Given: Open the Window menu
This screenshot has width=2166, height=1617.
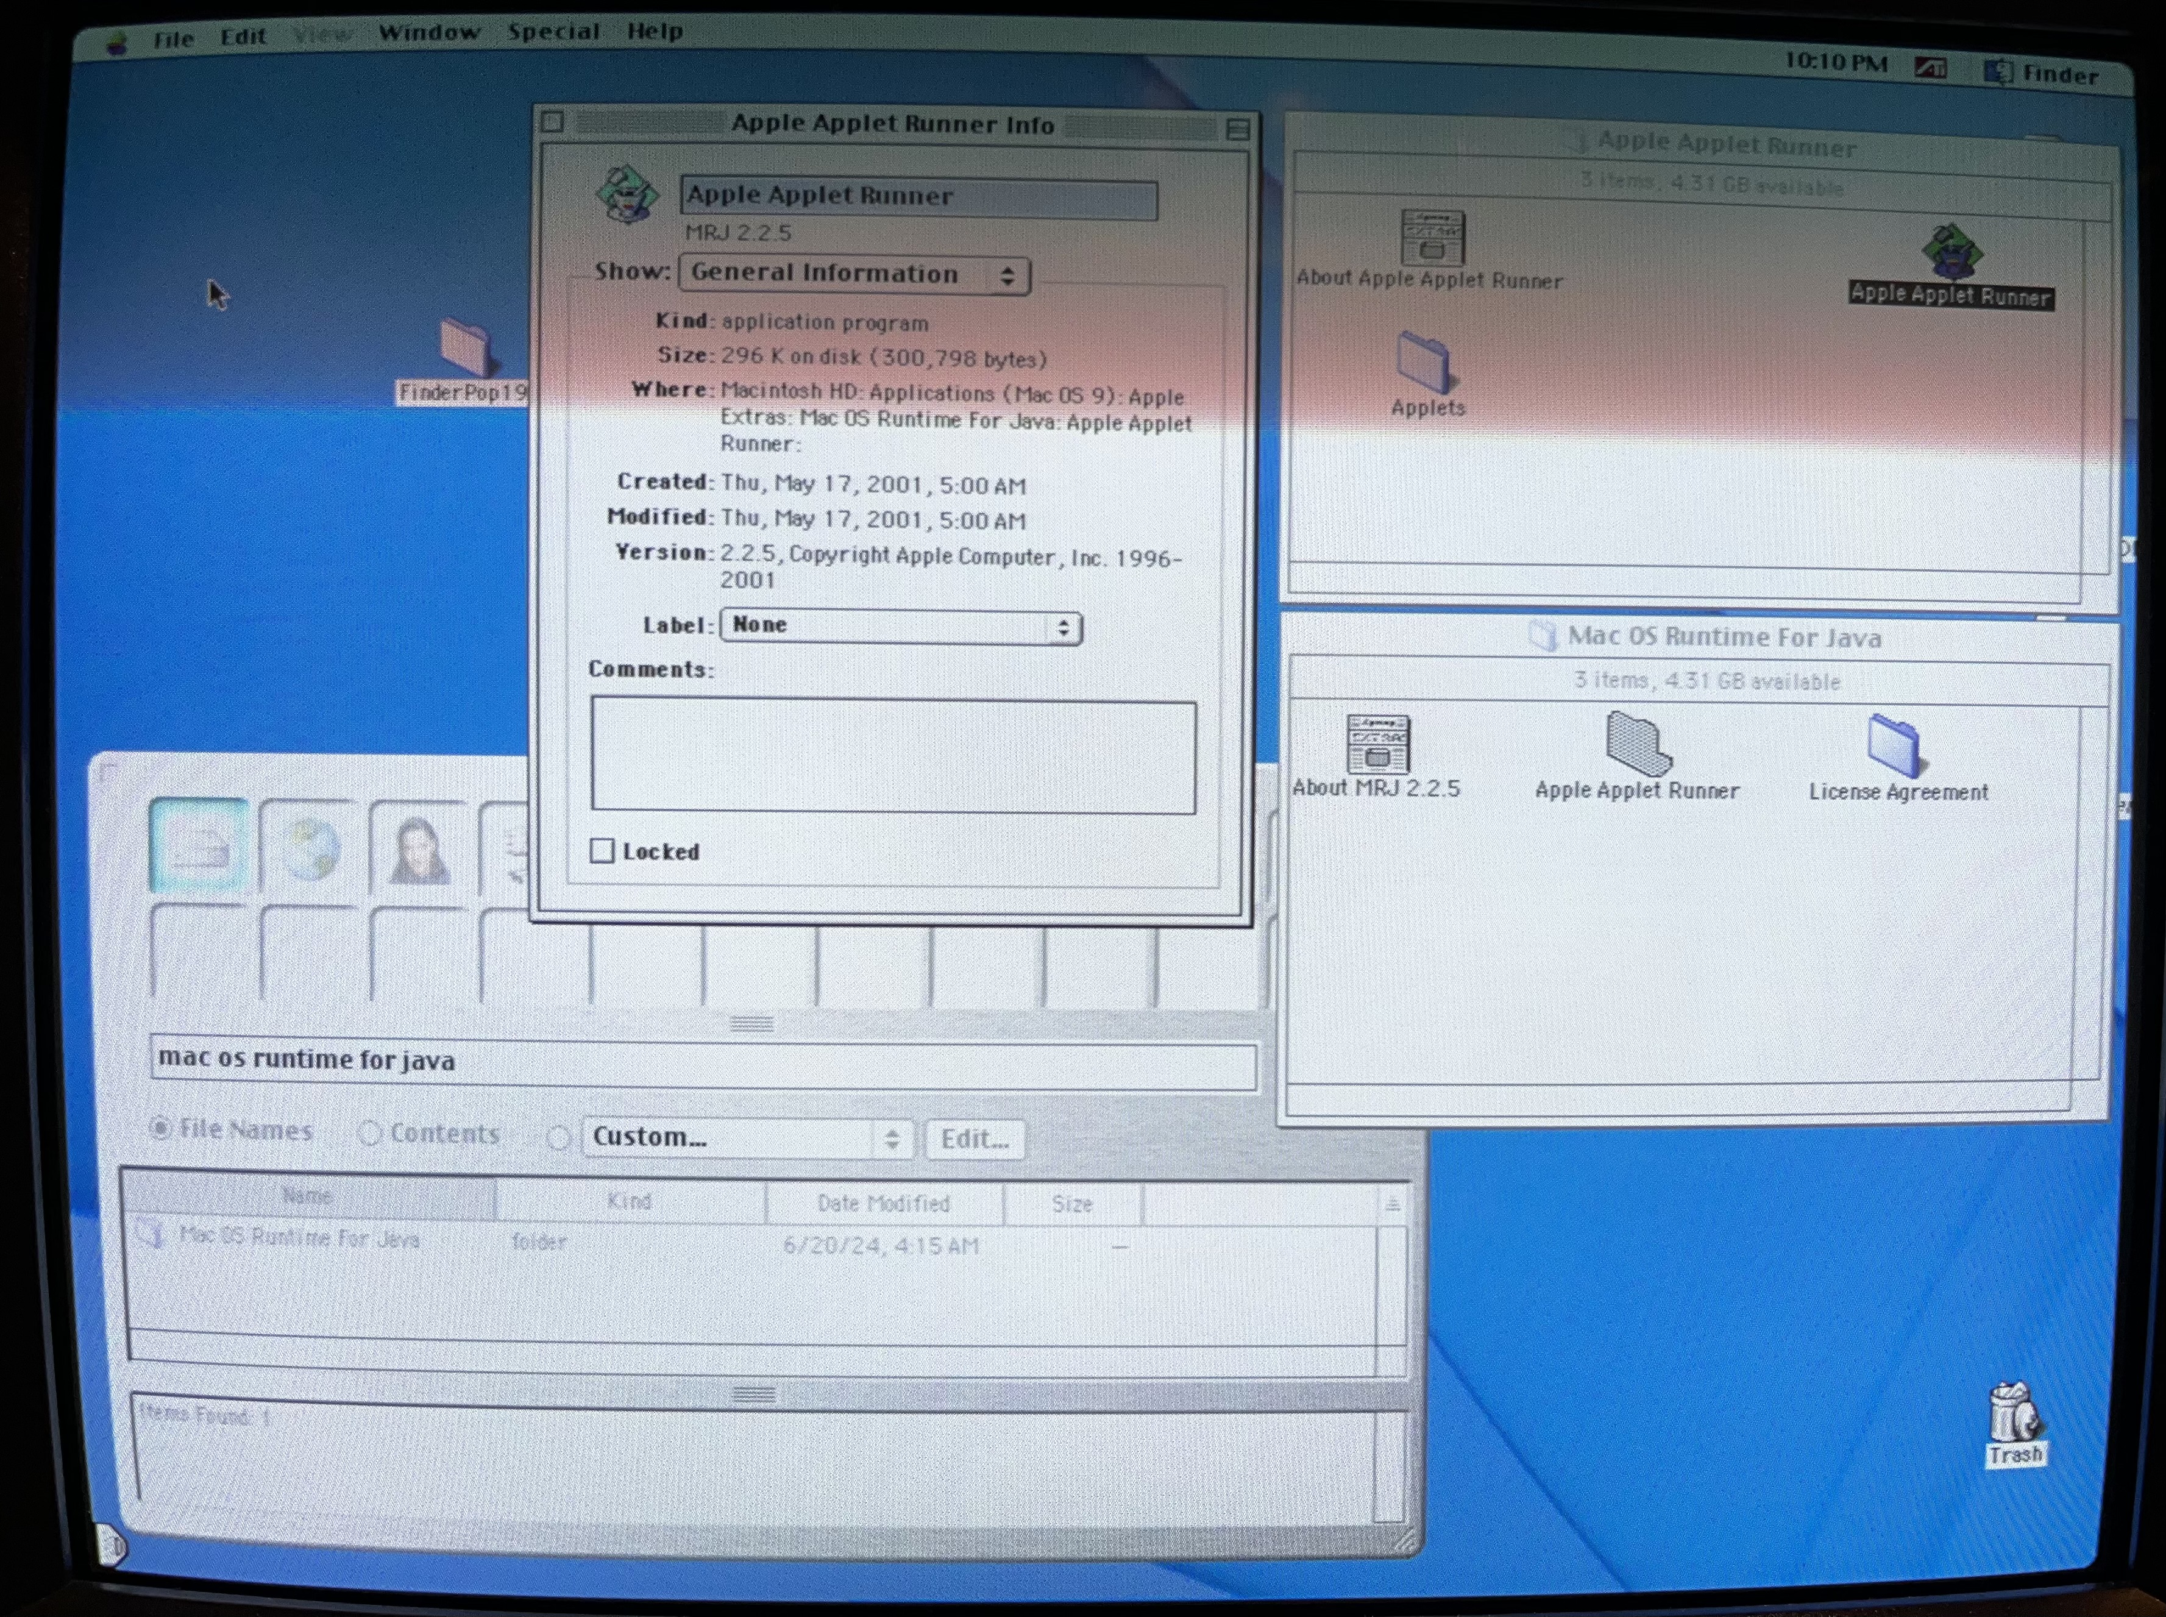Looking at the screenshot, I should coord(428,32).
